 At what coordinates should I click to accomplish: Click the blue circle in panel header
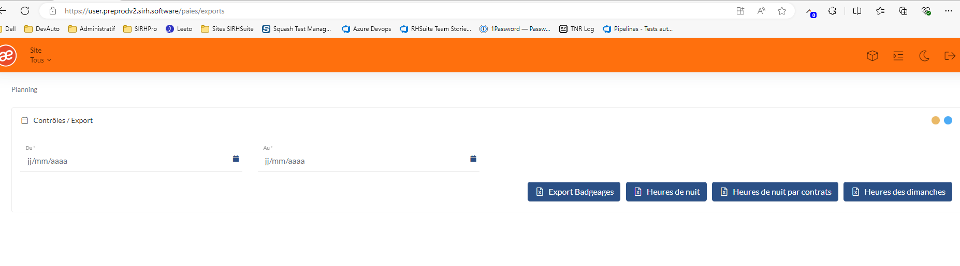tap(948, 120)
